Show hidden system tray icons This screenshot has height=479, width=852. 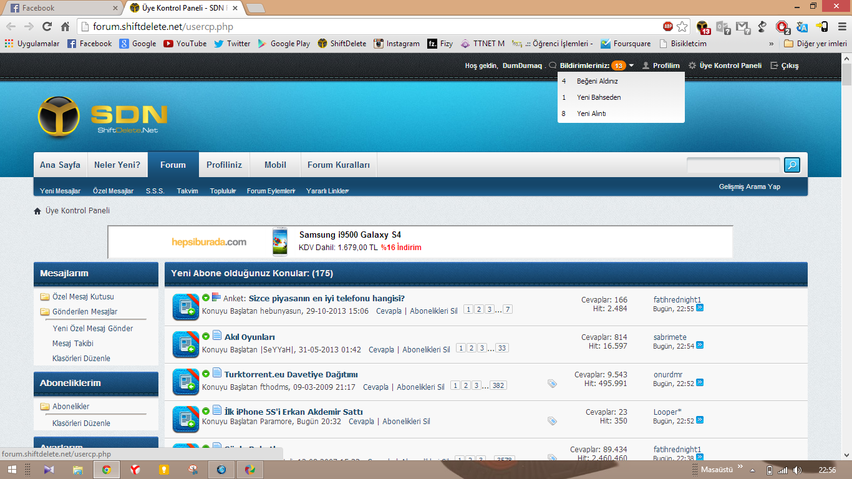752,470
